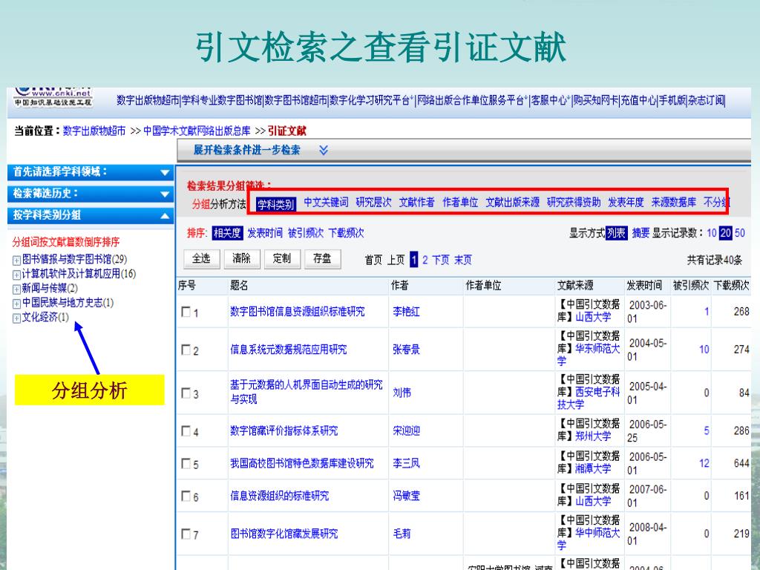Expand the 中国民族与地方史志 plus icon
Screen dimensions: 760x570
pos(16,303)
